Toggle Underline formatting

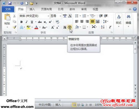coord(32,22)
